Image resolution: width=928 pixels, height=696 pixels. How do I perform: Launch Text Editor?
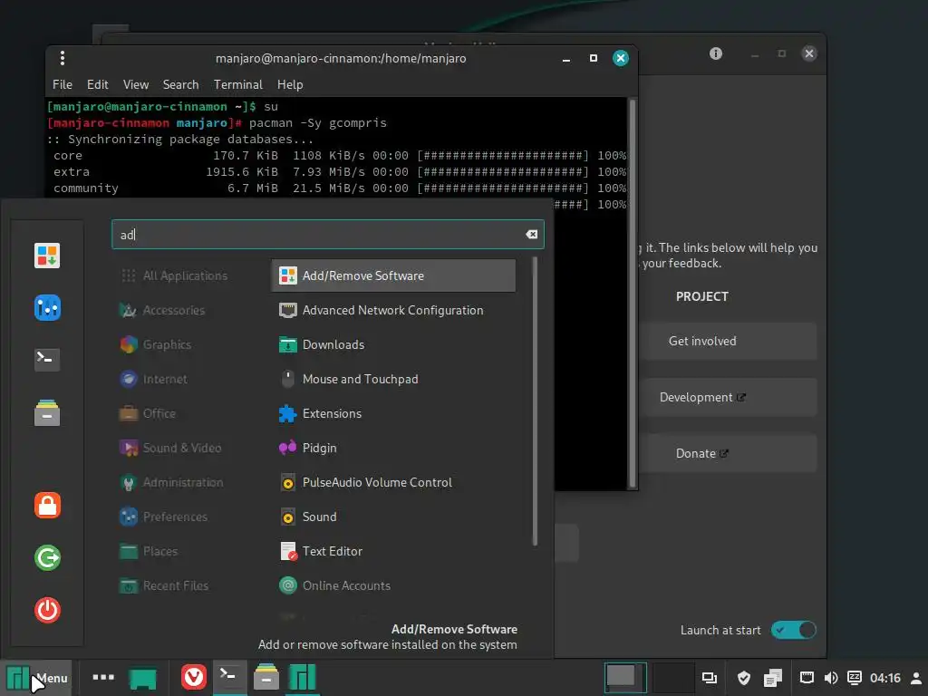393,551
